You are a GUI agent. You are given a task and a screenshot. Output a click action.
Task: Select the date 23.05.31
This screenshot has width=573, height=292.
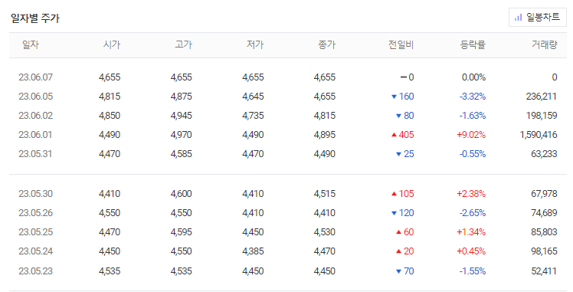[35, 154]
